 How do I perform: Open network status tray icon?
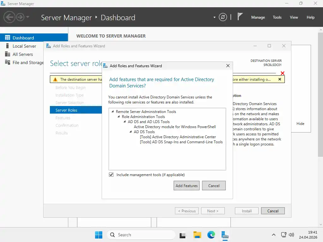[284, 235]
